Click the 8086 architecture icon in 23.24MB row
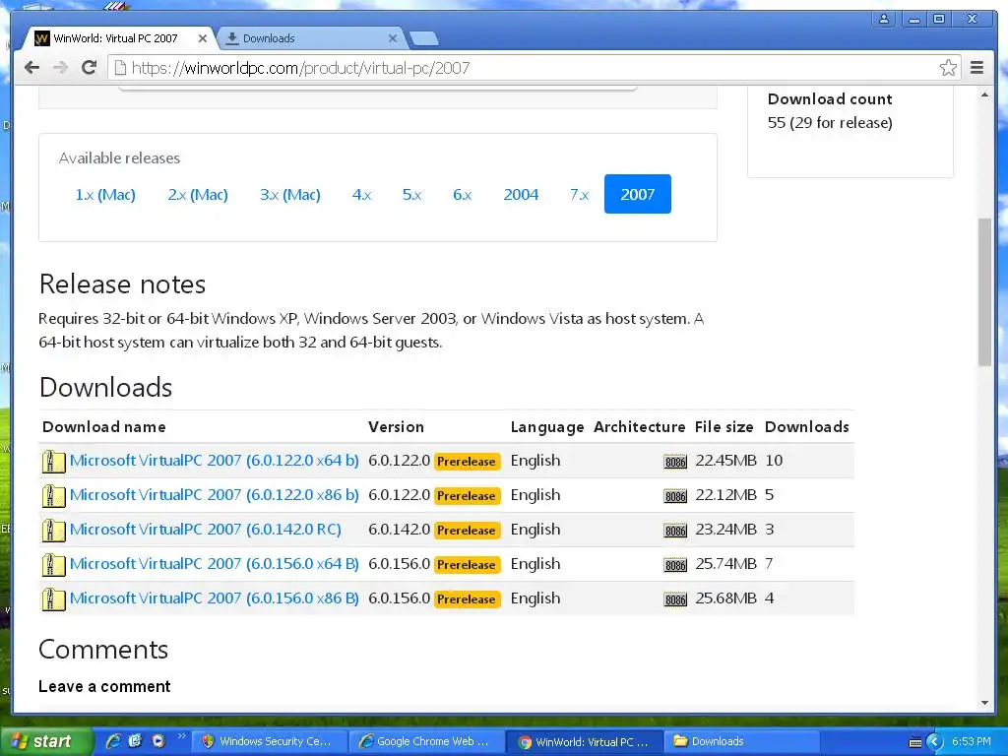Screen dimensions: 1008x756 [675, 531]
